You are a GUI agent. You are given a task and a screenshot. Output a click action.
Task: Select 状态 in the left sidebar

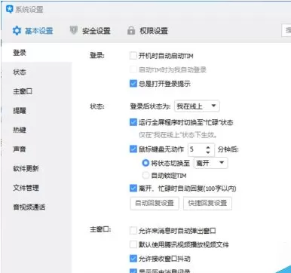click(x=37, y=72)
